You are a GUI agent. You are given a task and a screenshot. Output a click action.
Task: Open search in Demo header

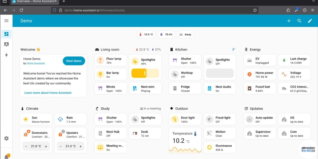click(x=299, y=21)
